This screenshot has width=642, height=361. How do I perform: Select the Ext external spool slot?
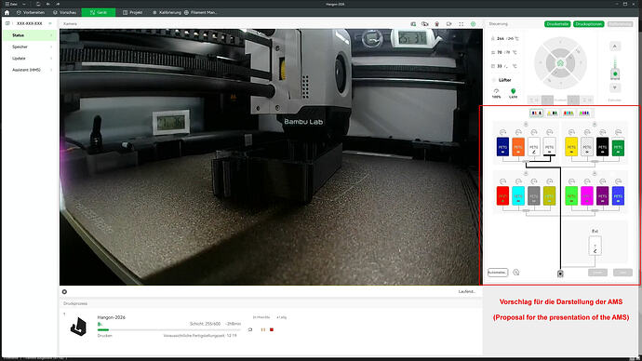coord(595,246)
